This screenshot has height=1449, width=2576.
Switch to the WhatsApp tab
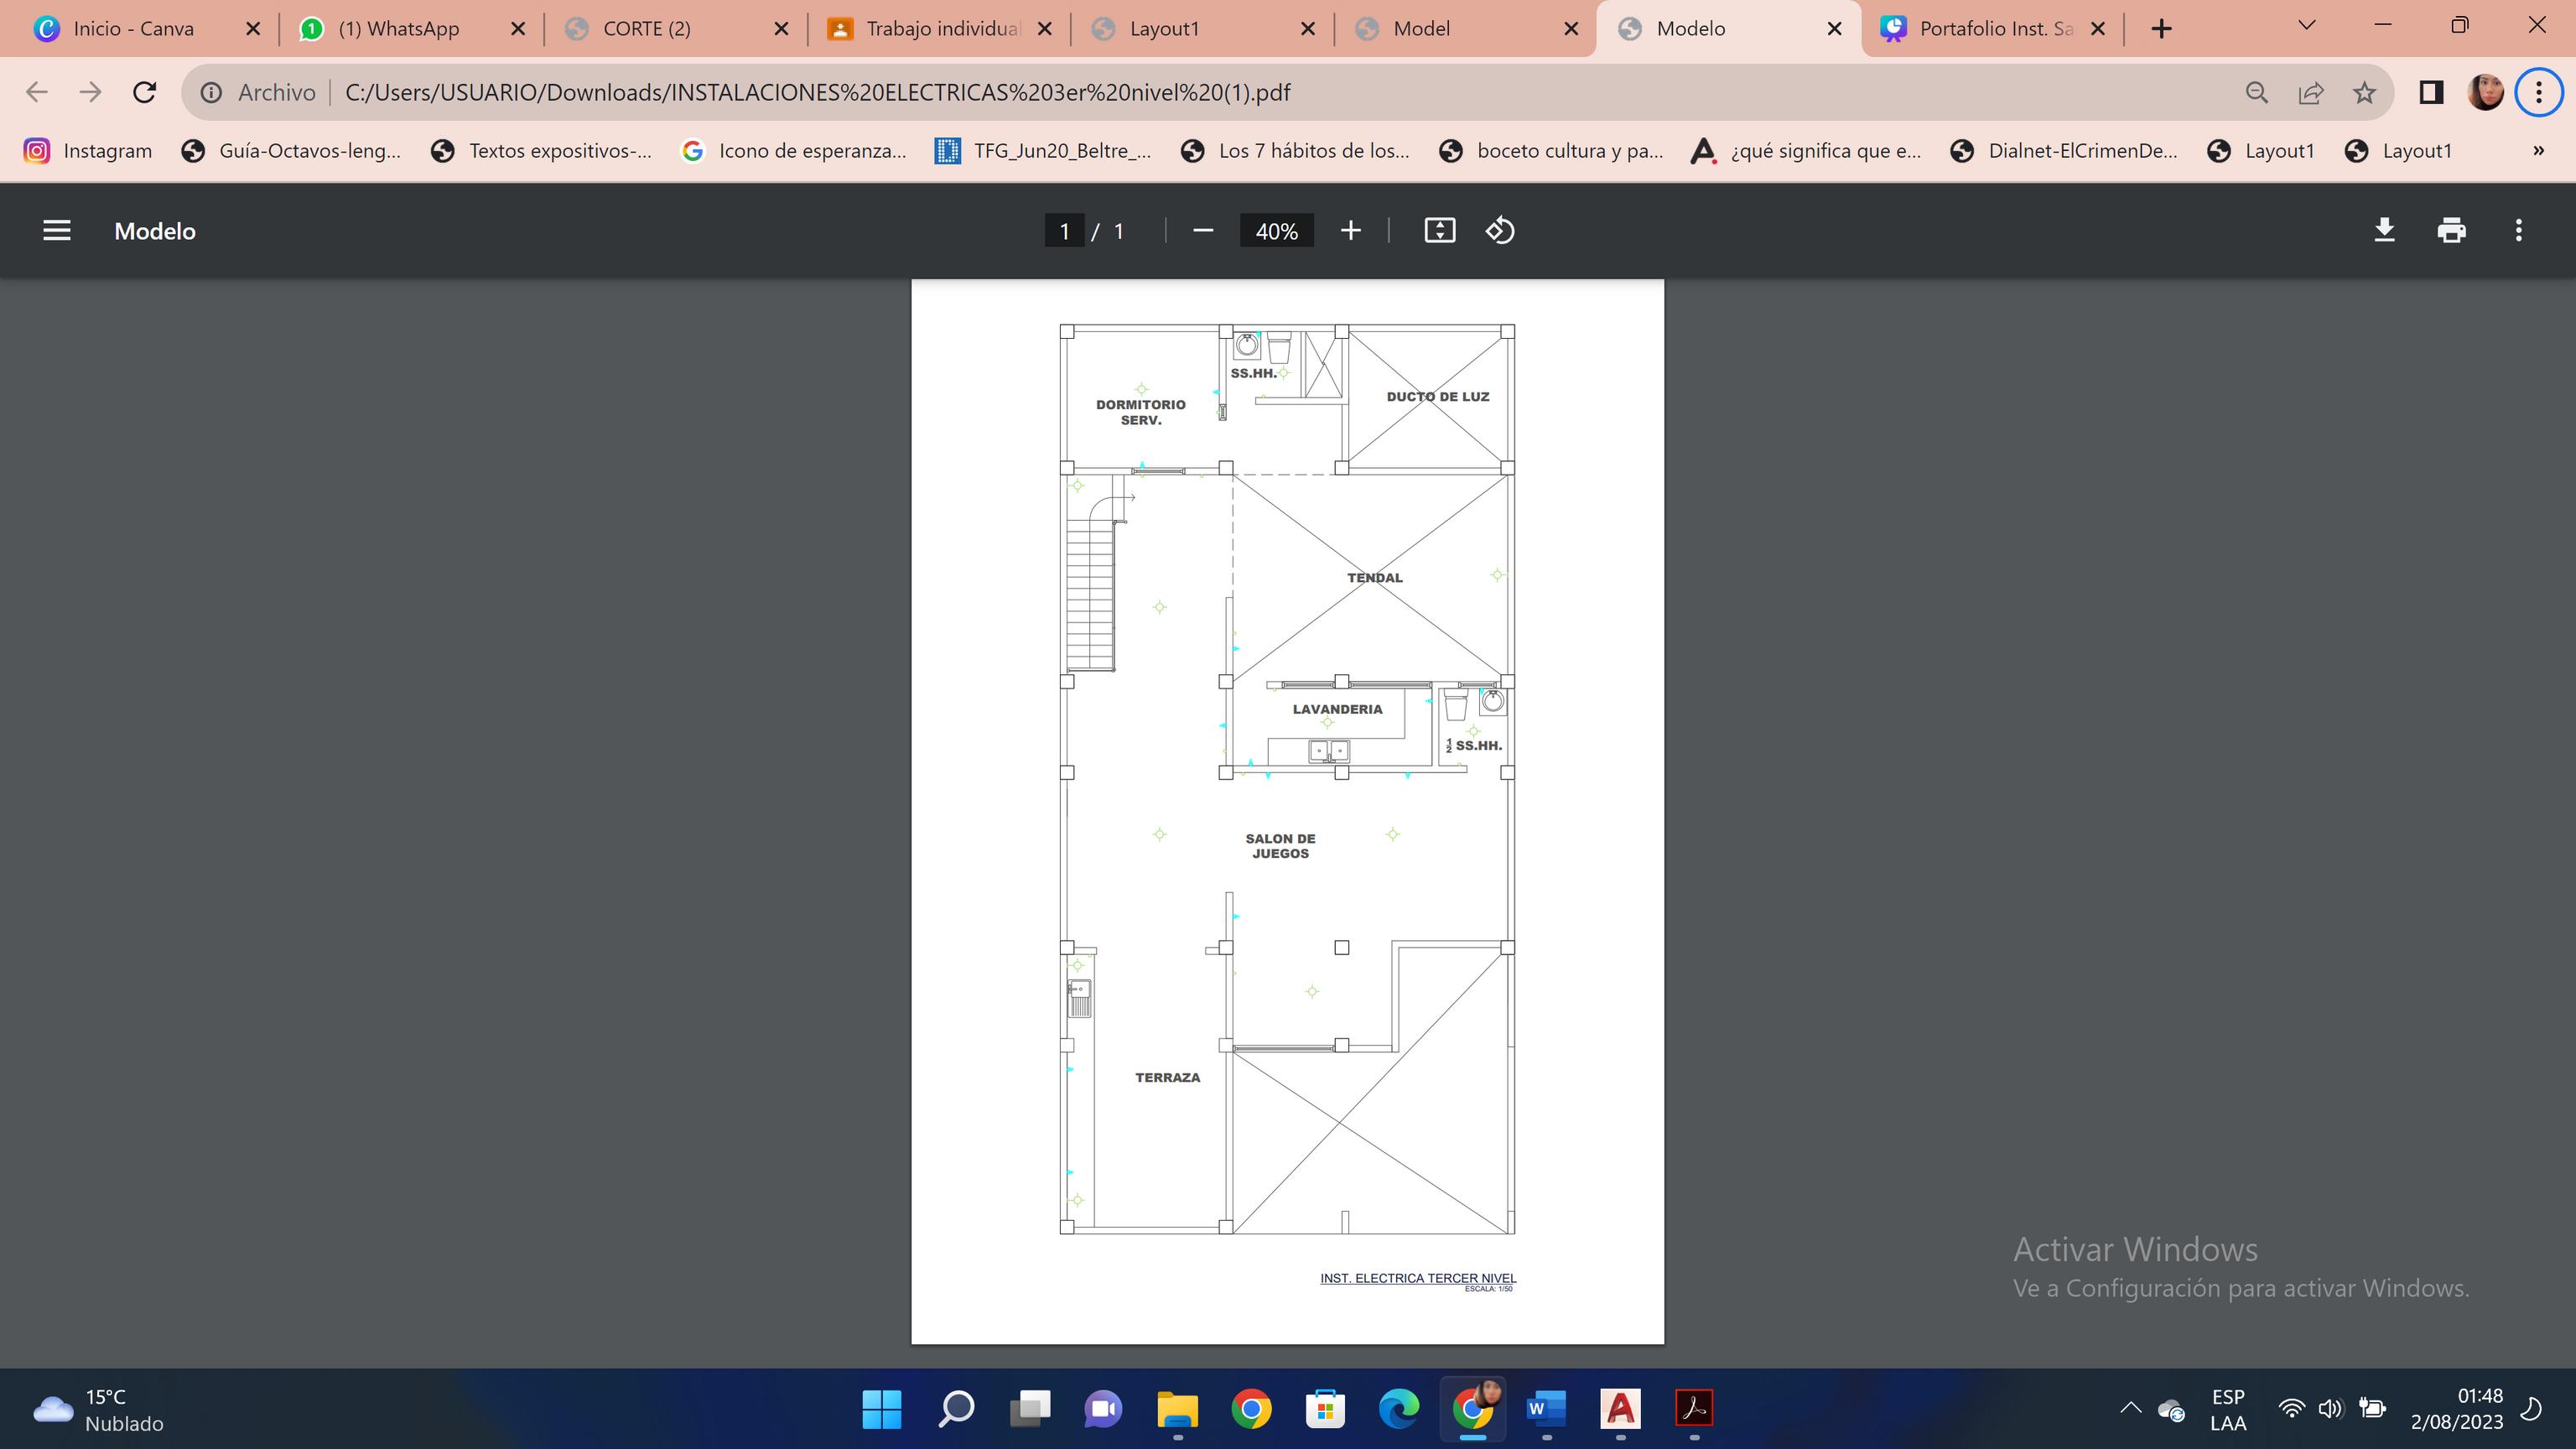tap(398, 29)
